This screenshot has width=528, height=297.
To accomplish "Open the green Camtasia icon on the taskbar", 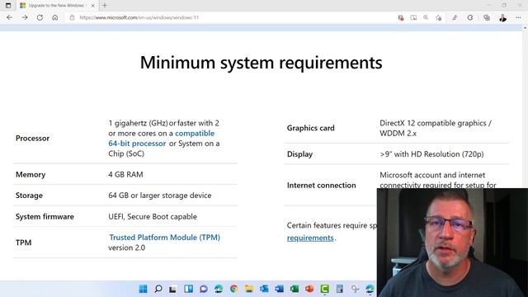I will 324,289.
